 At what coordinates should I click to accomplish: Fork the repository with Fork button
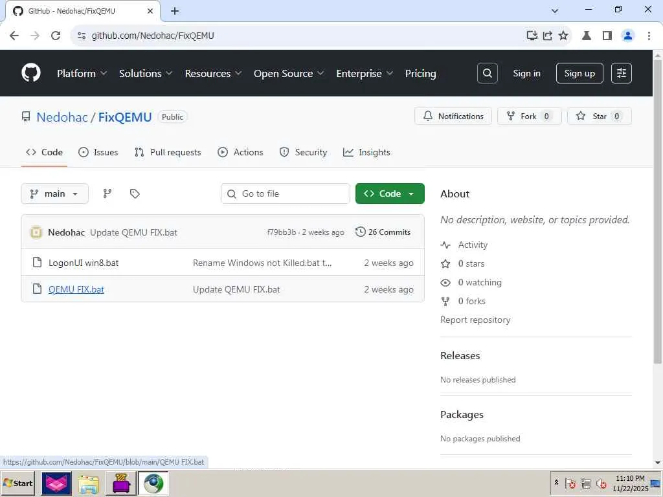point(530,116)
